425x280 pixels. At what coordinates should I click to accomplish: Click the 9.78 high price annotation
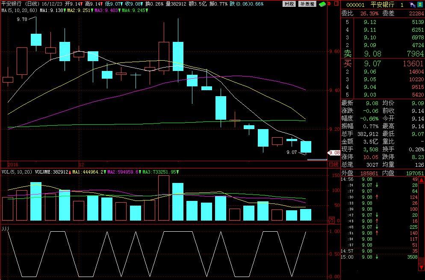tap(21, 20)
